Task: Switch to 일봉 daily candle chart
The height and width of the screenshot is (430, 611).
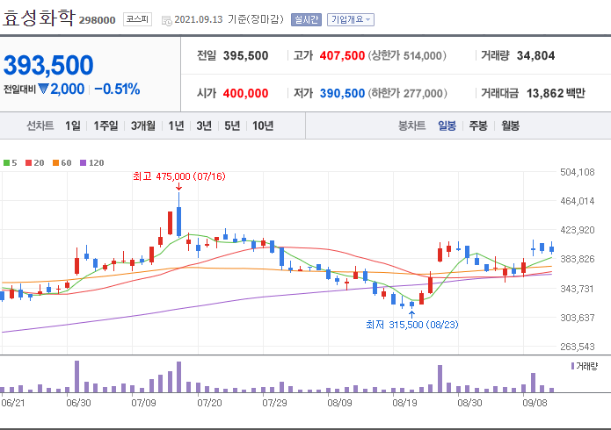Action: tap(447, 125)
